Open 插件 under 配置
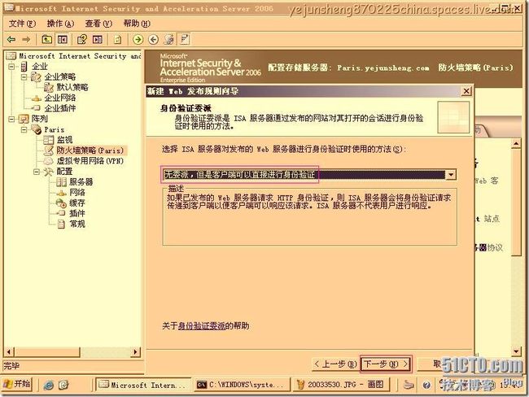Image resolution: width=529 pixels, height=397 pixels. click(77, 213)
